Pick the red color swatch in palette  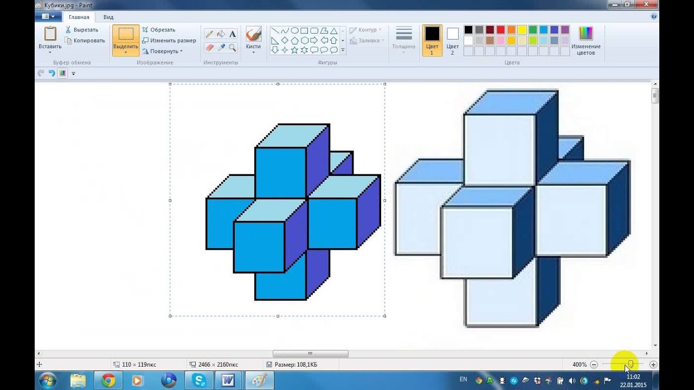tap(500, 30)
